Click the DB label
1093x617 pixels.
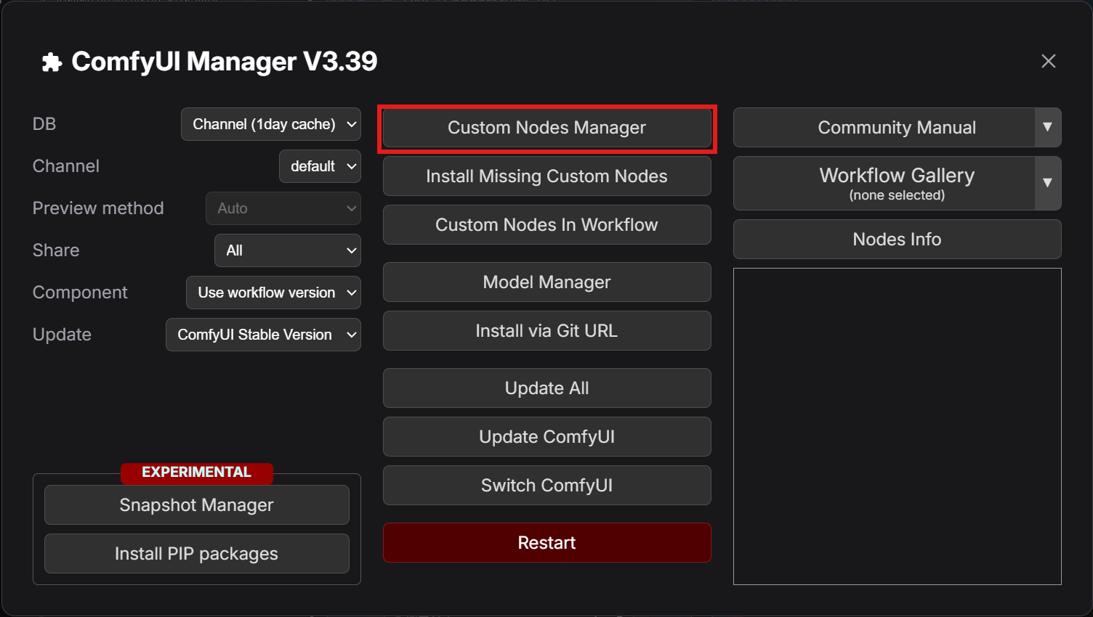[44, 124]
